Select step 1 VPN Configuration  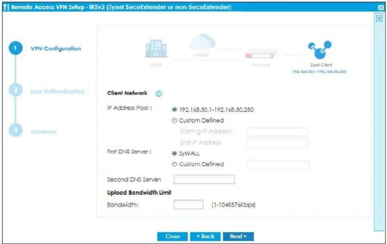tap(56, 49)
